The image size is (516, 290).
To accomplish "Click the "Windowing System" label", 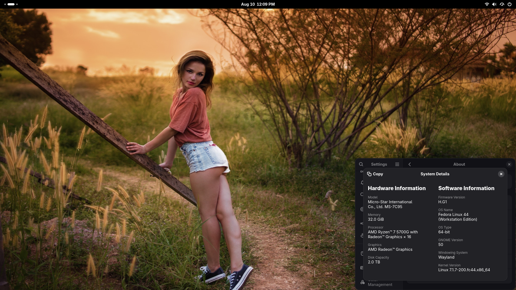I will click(453, 253).
